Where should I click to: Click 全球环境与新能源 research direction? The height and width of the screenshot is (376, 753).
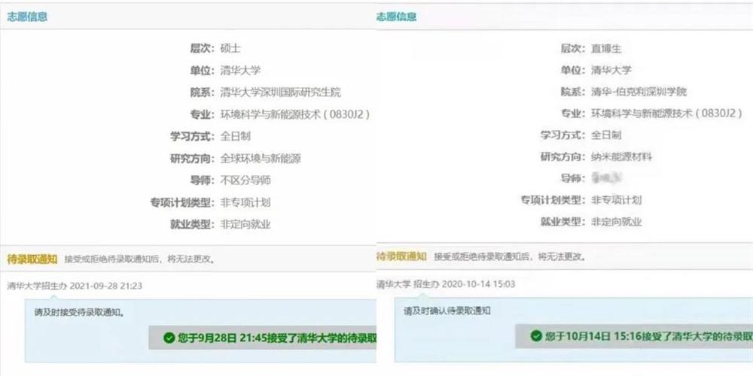tap(261, 158)
